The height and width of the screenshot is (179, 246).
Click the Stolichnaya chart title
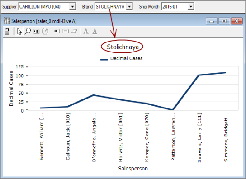click(123, 47)
